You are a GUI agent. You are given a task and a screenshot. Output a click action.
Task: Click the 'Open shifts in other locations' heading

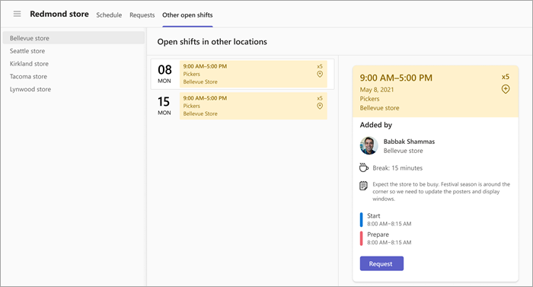tap(212, 42)
